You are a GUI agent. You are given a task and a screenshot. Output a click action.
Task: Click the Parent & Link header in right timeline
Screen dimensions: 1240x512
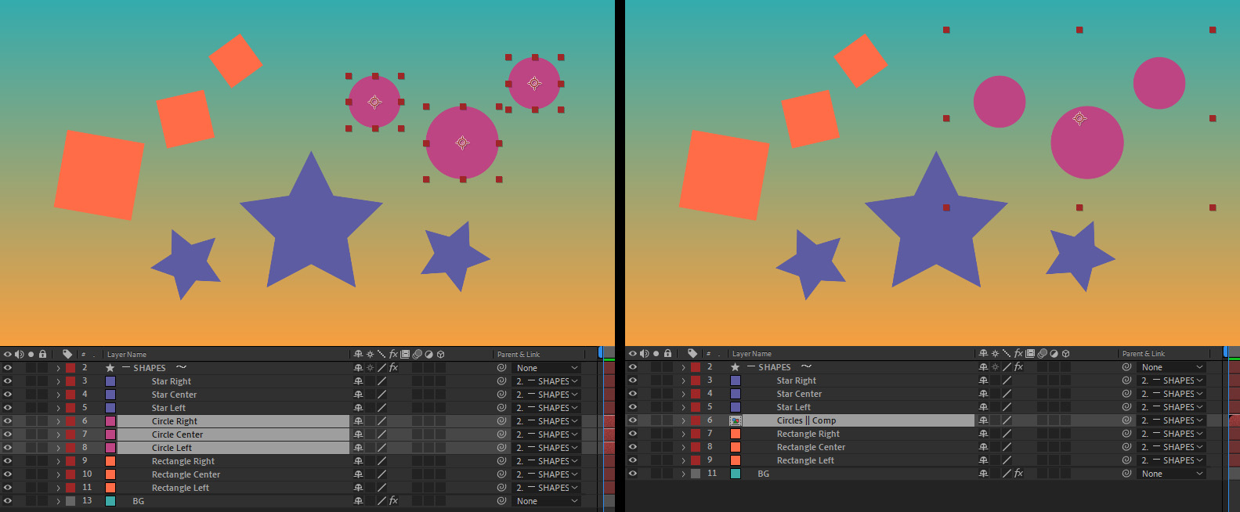tap(1144, 354)
